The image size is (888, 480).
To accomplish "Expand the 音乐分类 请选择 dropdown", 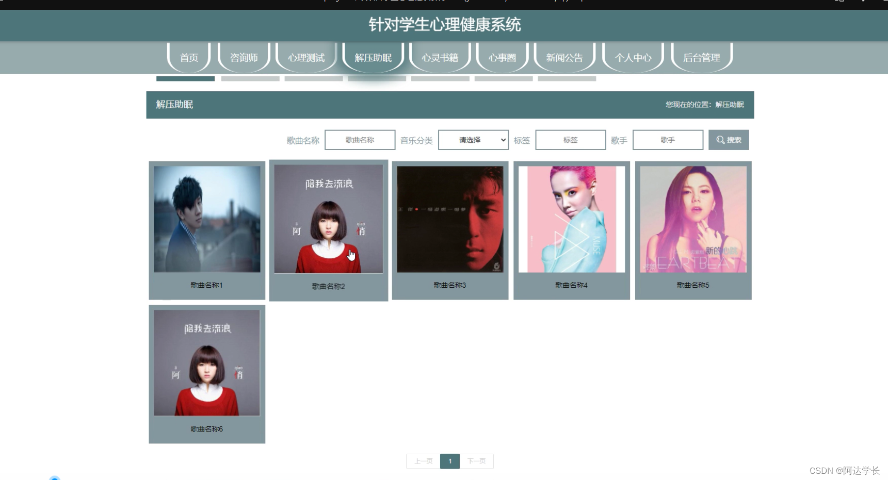I will [474, 140].
